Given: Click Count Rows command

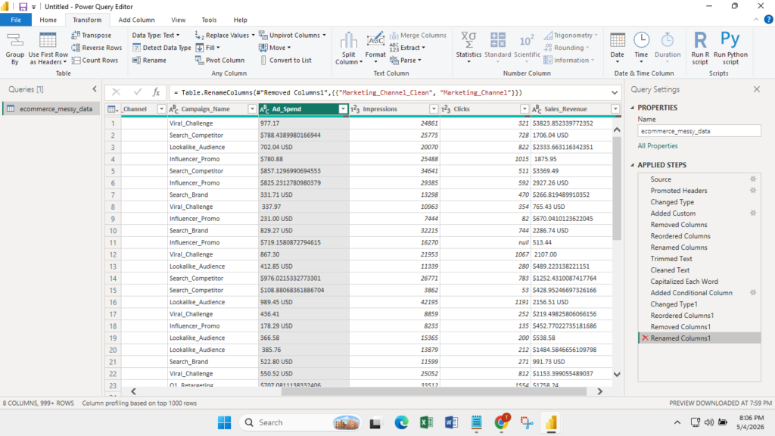Looking at the screenshot, I should pyautogui.click(x=95, y=60).
